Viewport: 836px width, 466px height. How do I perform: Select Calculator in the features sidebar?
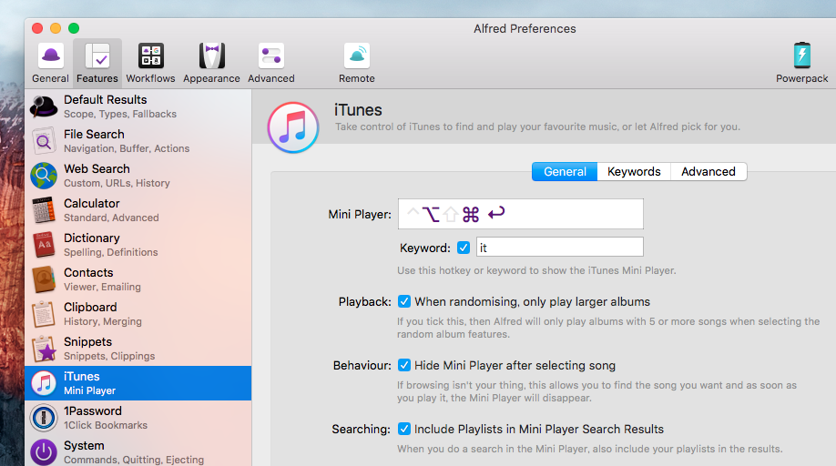[x=137, y=210]
